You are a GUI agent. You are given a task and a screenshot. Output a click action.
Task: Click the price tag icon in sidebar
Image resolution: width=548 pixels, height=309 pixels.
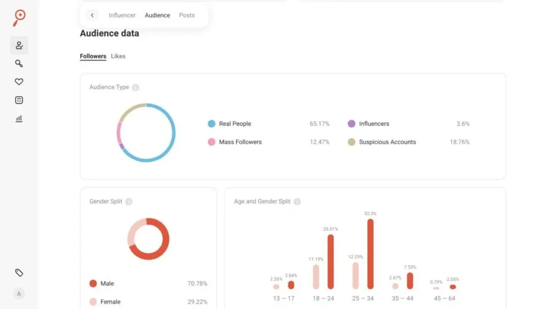point(19,273)
